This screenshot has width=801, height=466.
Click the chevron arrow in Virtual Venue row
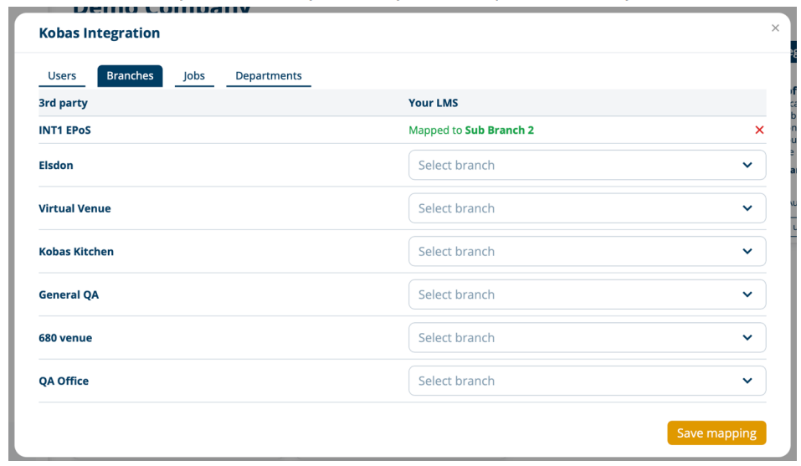(x=747, y=208)
